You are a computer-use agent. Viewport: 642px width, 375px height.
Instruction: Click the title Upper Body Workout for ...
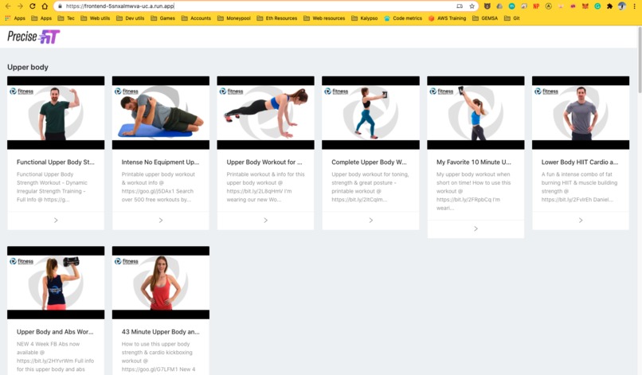tap(264, 162)
